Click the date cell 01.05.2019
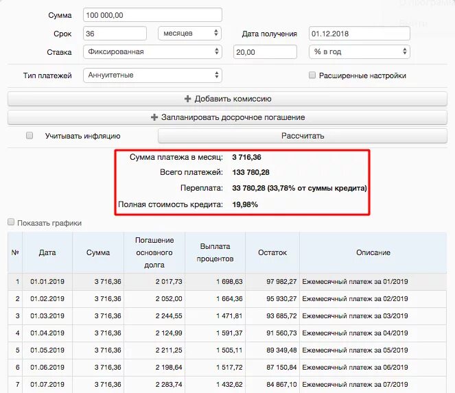Image resolution: width=455 pixels, height=393 pixels. click(47, 350)
